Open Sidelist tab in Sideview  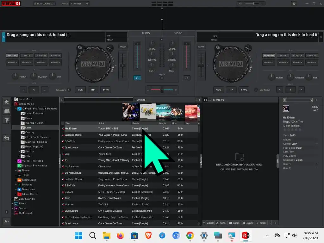pos(208,223)
